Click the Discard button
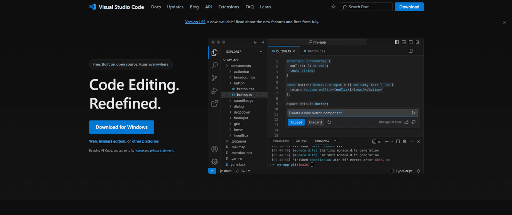The height and width of the screenshot is (215, 512). tap(316, 122)
